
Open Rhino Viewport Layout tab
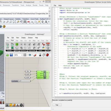9,19
